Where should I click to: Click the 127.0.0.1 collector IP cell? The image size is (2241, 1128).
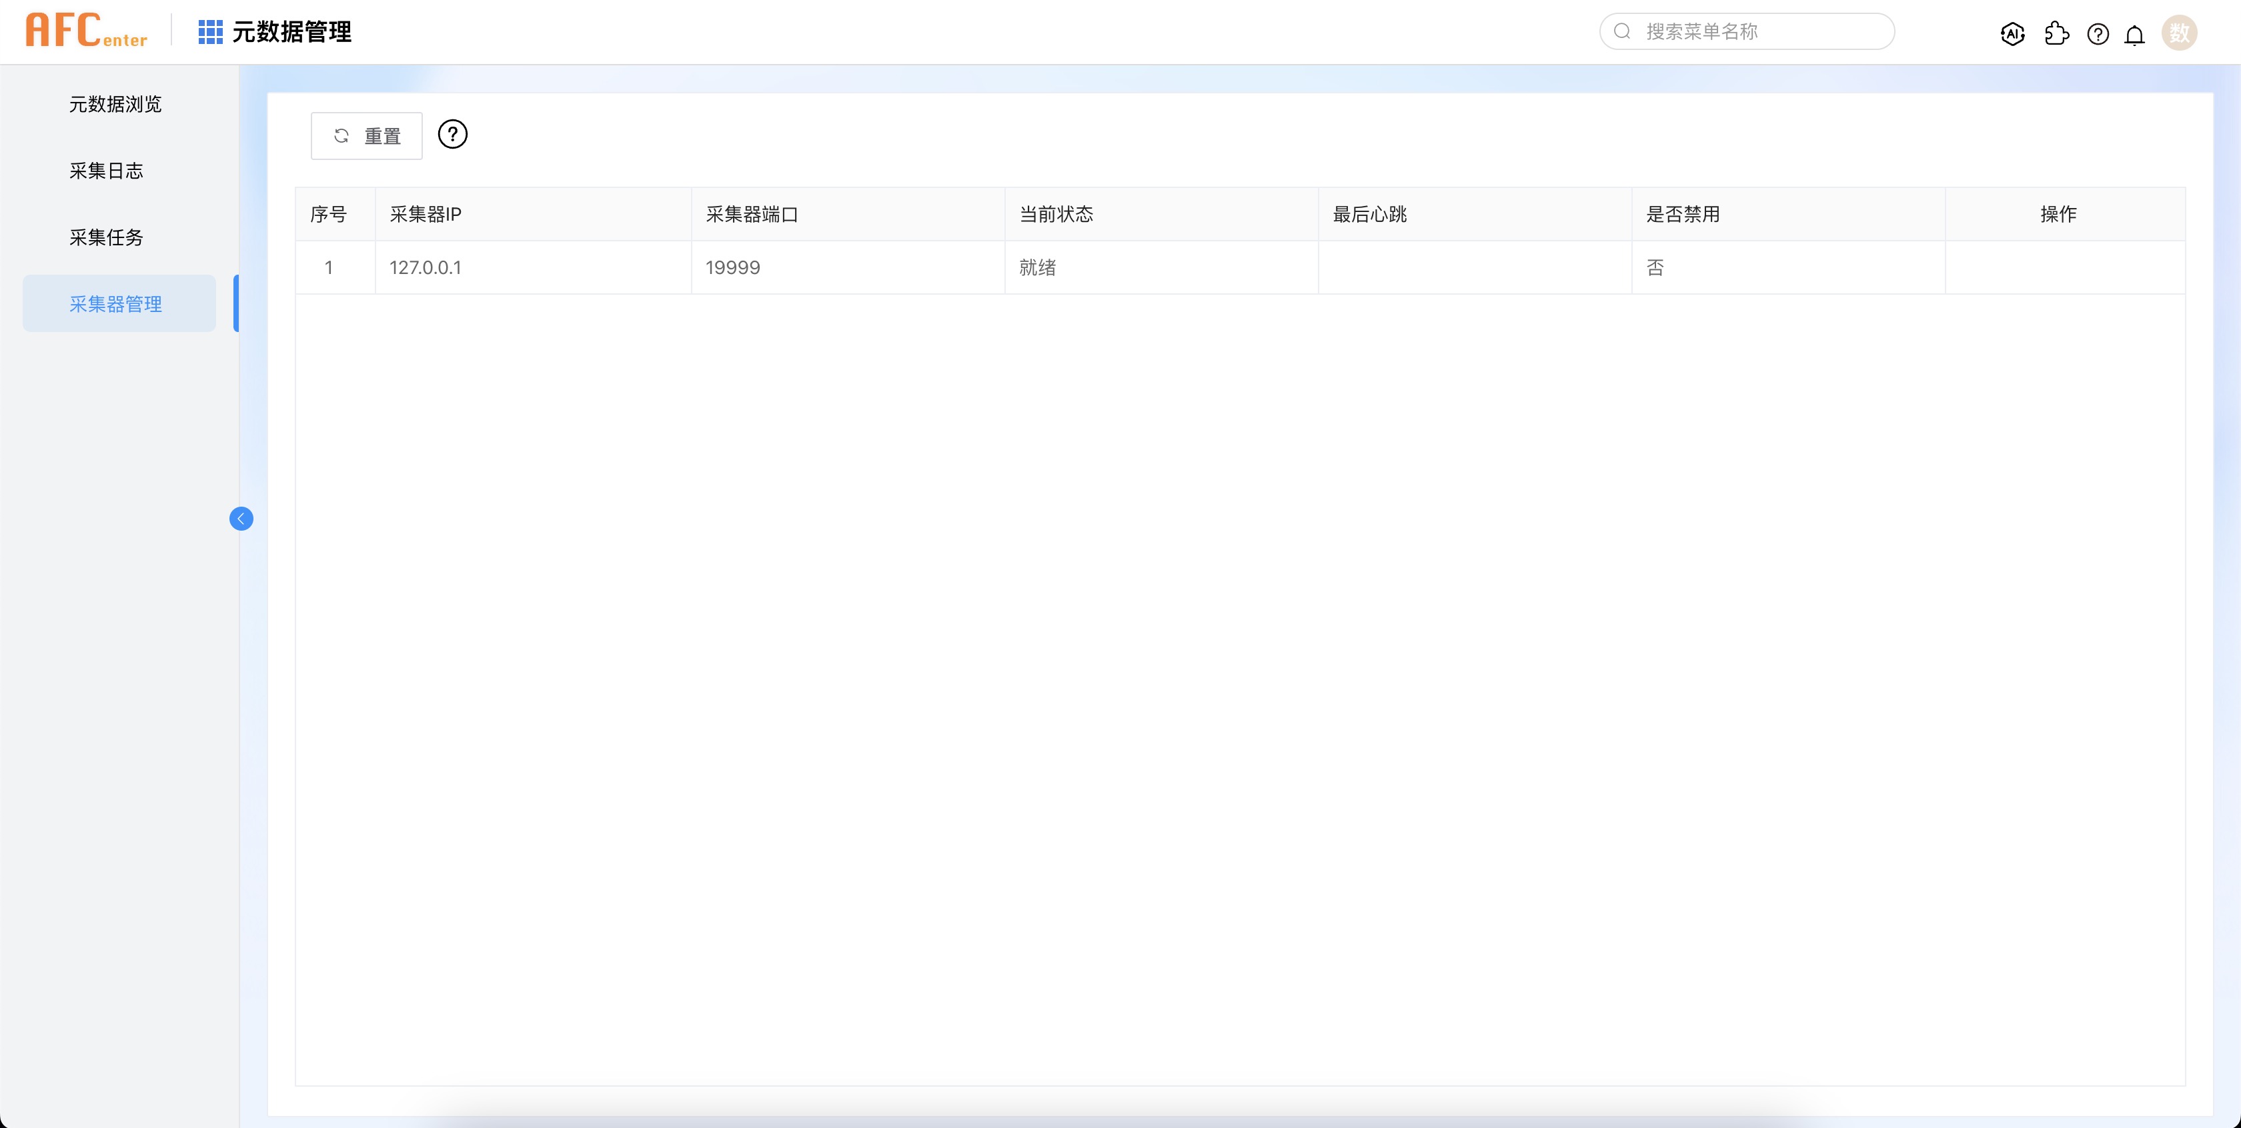[x=426, y=268]
